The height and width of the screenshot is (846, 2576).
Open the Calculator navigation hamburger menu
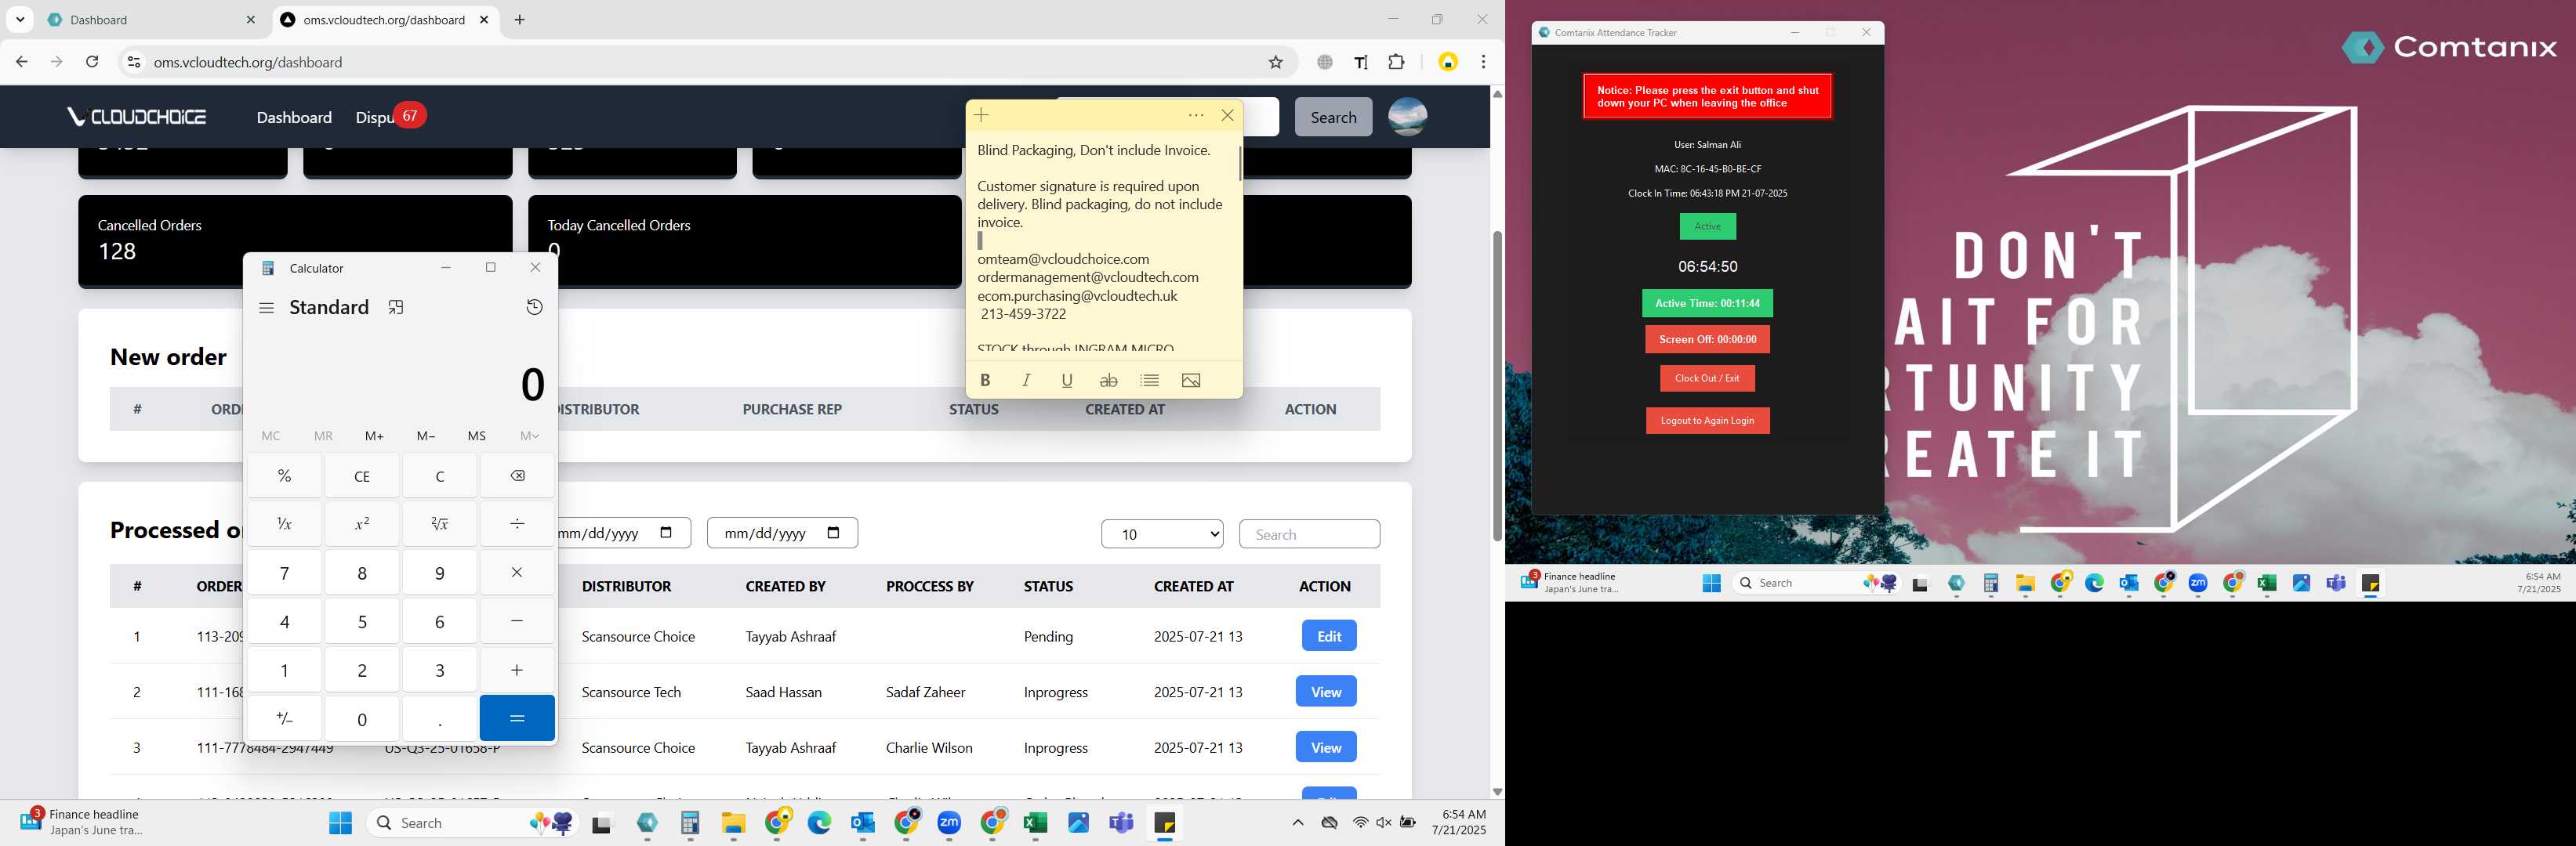click(266, 308)
